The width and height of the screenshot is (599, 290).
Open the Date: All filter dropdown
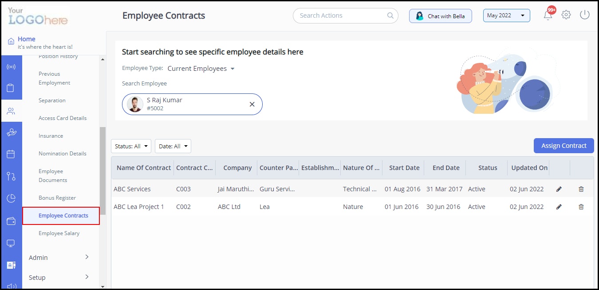click(x=173, y=146)
